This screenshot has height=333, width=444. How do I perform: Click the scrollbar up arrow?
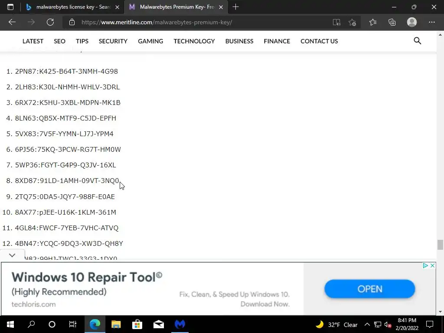tap(440, 35)
